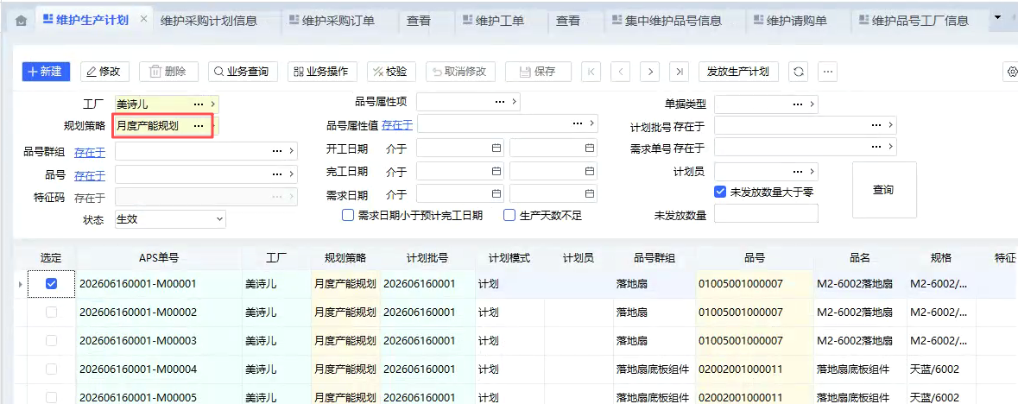
Task: Check the row 202606160001-M00003 select checkbox
Action: click(51, 340)
